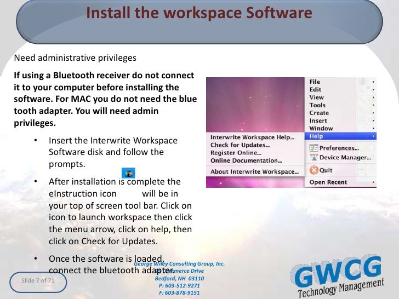Click the eInstruction icon in the slide text
Viewport: 399px width, 299px height.
(x=128, y=173)
